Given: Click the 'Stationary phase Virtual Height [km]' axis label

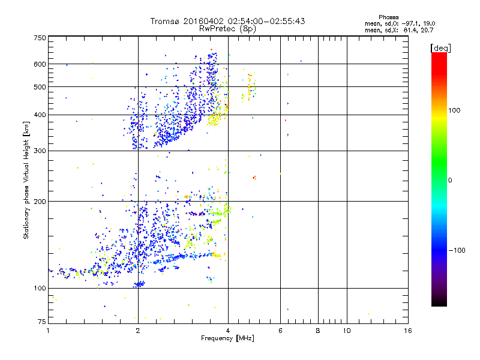Looking at the screenshot, I should (26, 180).
